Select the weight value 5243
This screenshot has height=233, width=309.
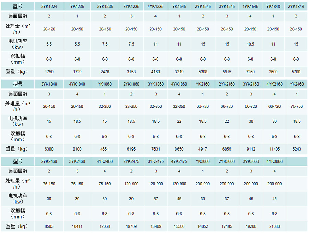click(x=297, y=149)
